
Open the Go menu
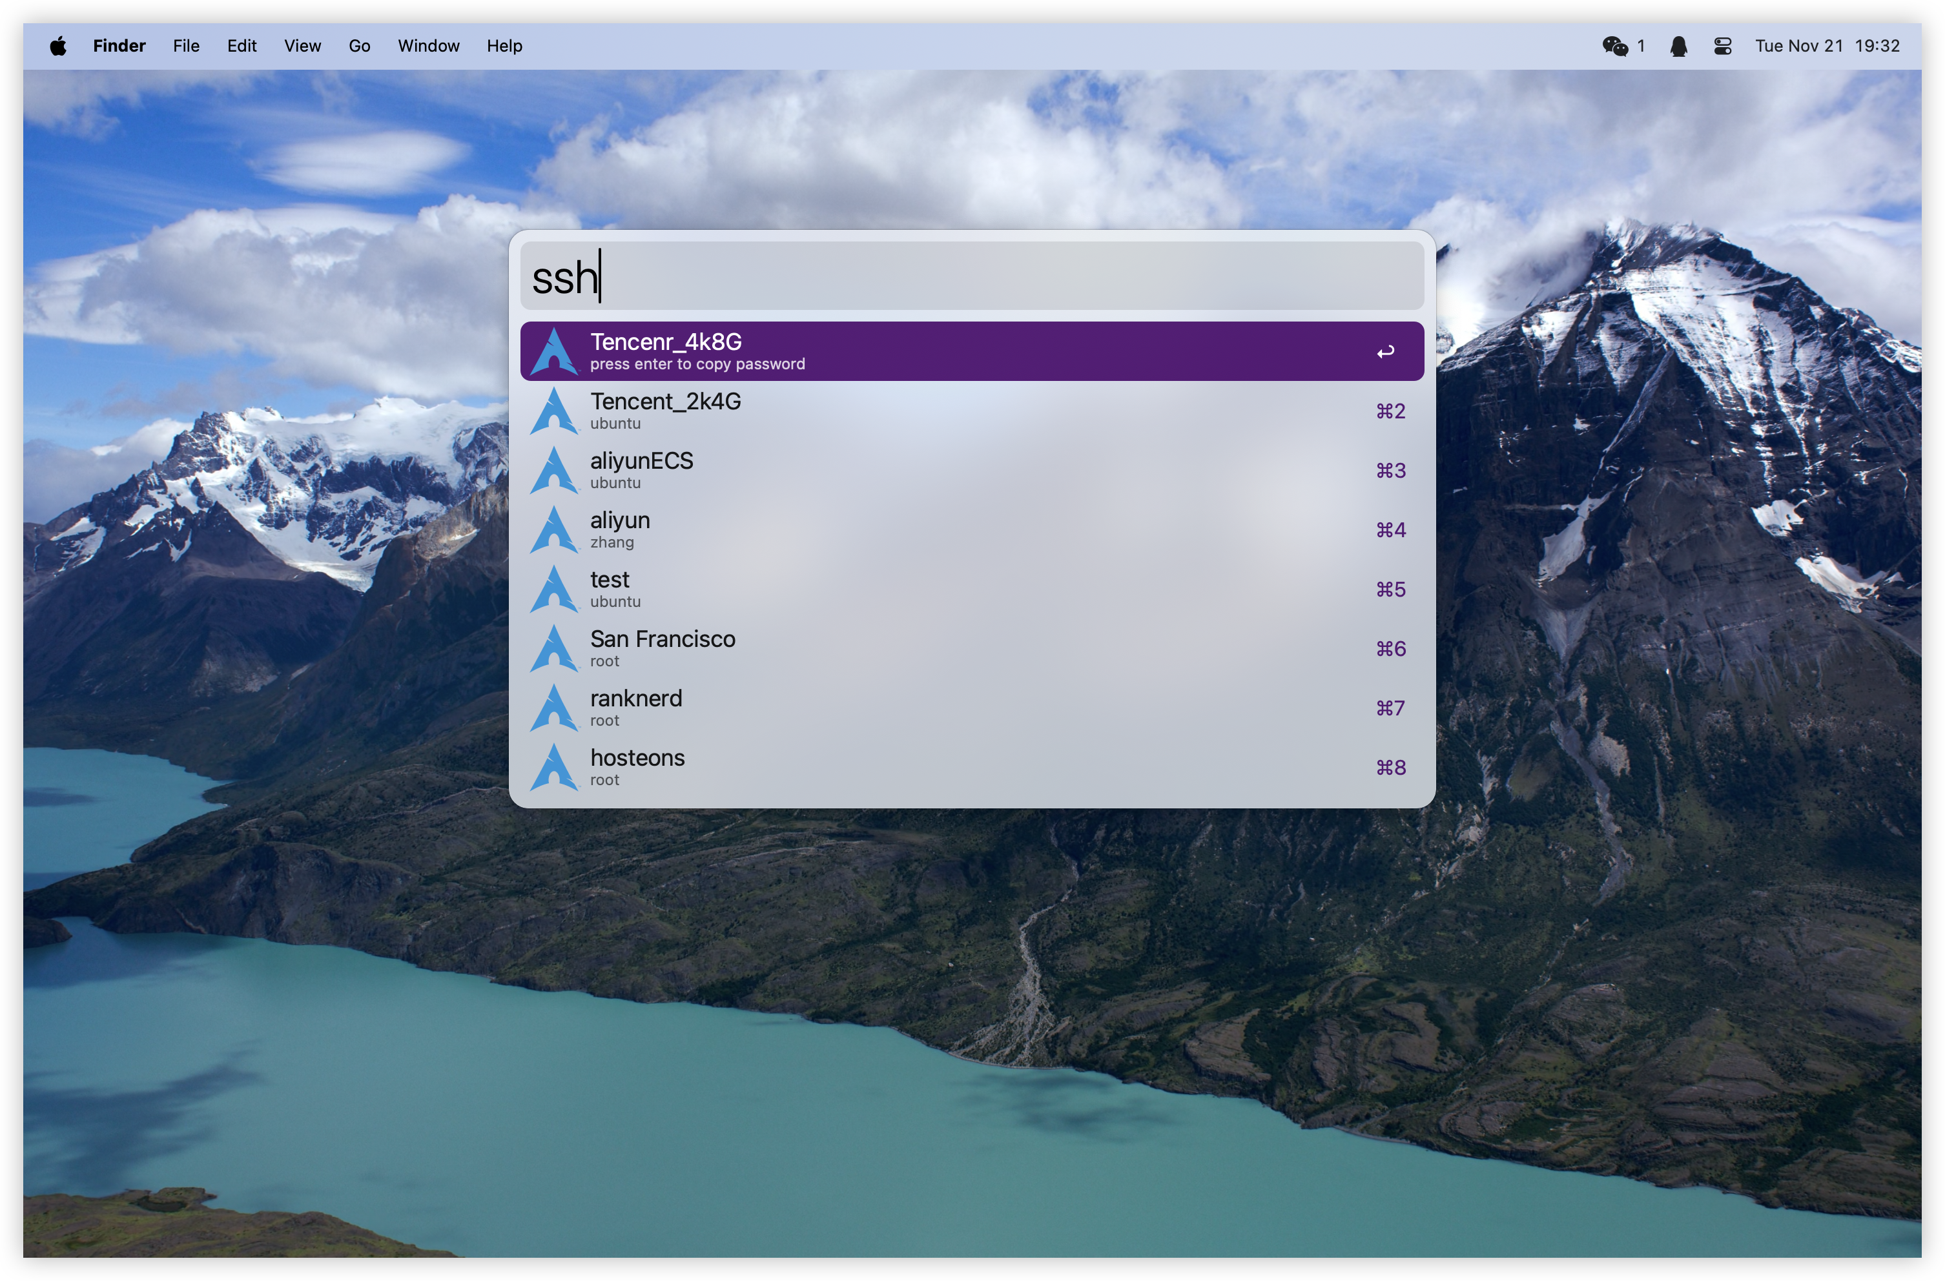(x=360, y=46)
